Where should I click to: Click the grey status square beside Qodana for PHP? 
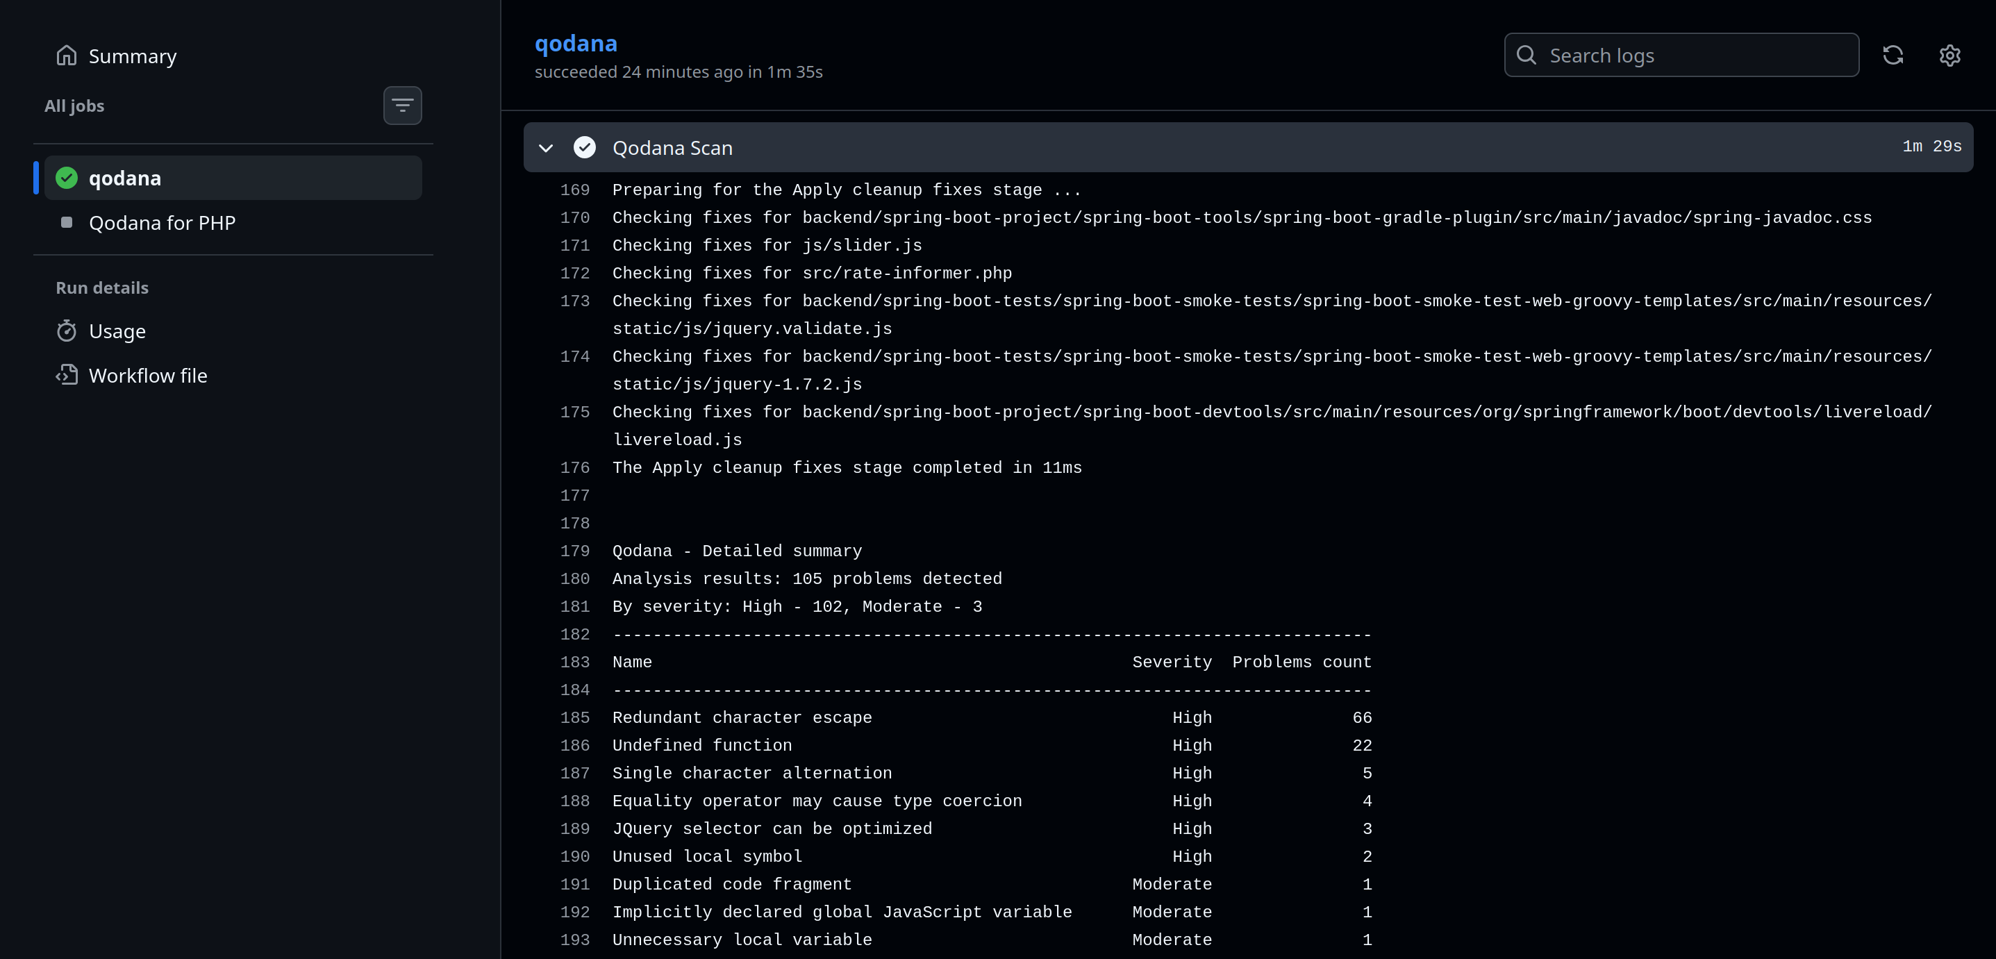tap(67, 222)
